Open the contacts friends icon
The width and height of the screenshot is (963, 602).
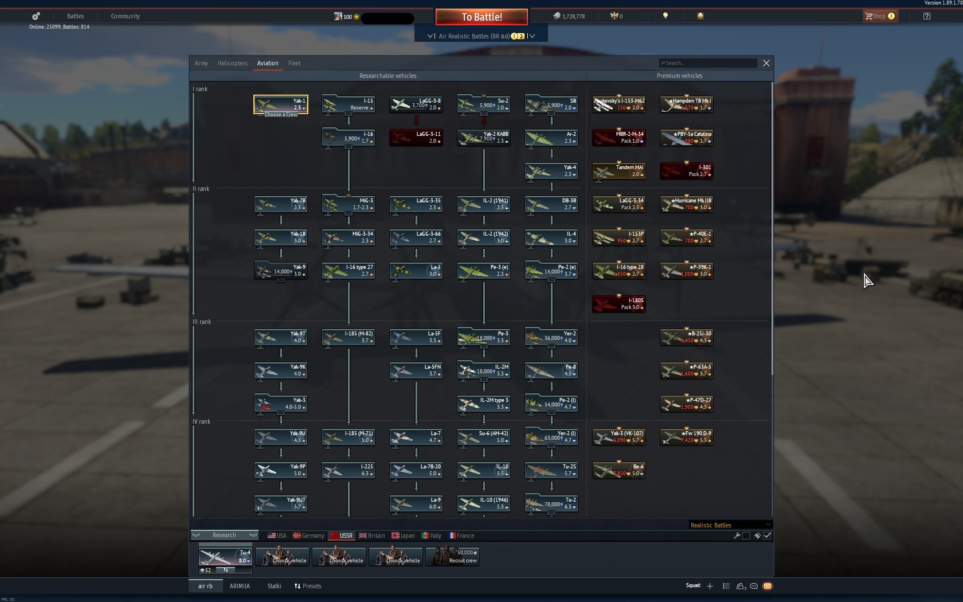pos(740,586)
